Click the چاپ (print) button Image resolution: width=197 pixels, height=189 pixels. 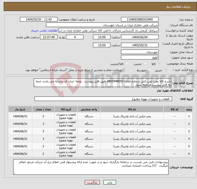(x=109, y=183)
